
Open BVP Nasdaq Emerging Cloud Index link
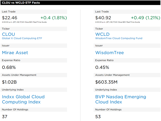tap(121, 99)
